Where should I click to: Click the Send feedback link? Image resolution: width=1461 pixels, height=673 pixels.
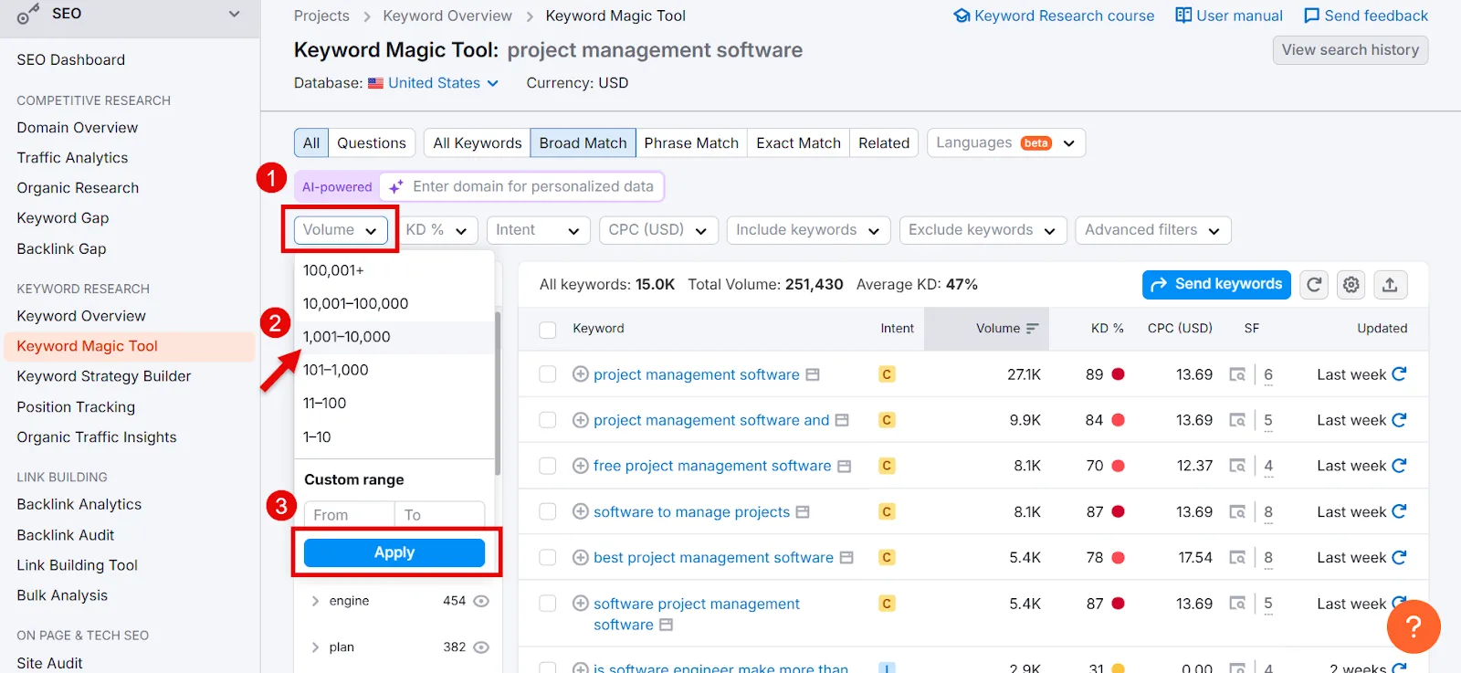1366,16
